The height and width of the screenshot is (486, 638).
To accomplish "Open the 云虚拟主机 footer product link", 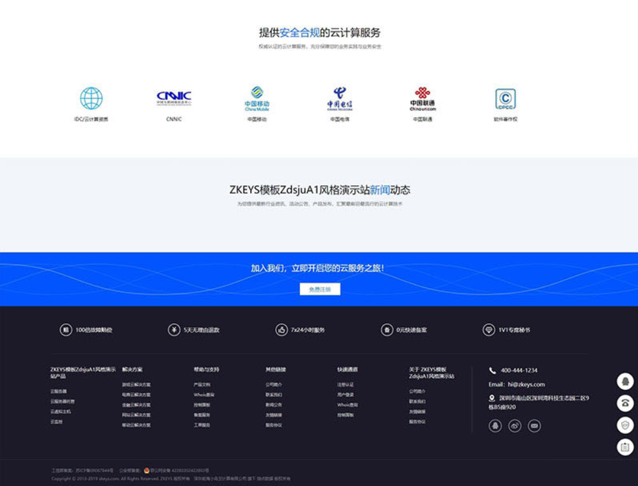I will [61, 412].
